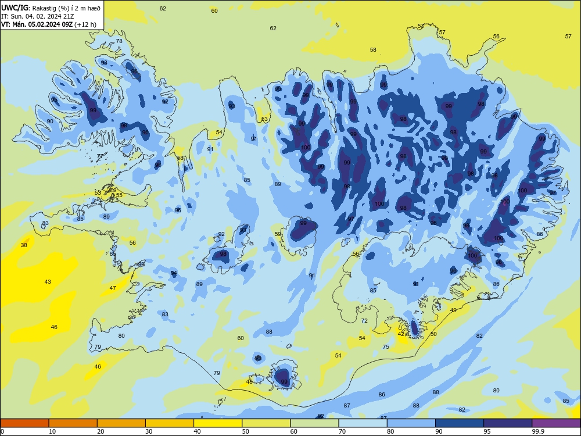
Task: Click the legend scale label '95'
Action: [x=487, y=431]
